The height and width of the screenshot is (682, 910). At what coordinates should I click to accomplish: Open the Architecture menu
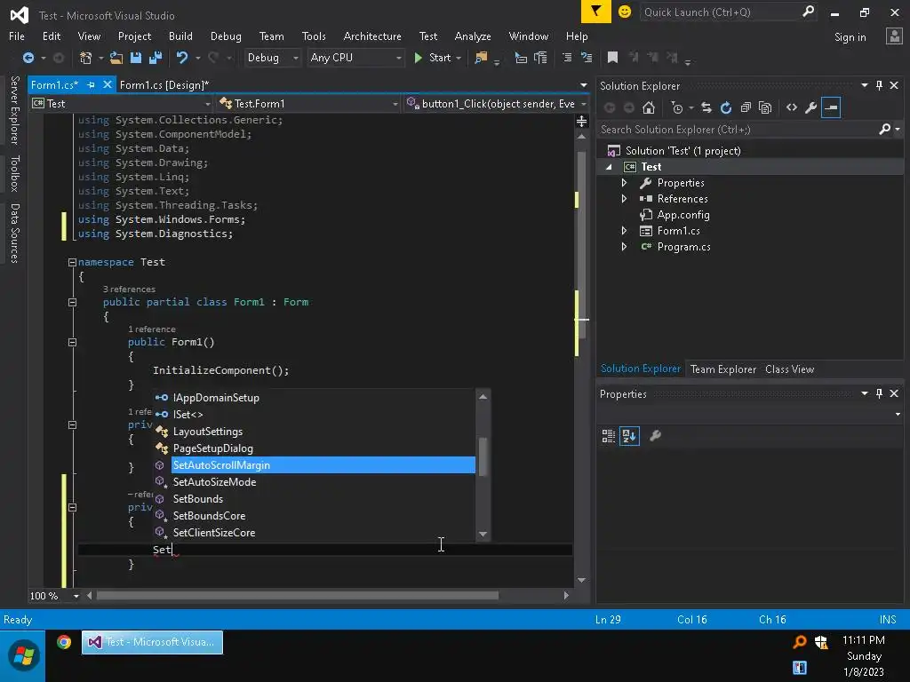click(x=372, y=36)
